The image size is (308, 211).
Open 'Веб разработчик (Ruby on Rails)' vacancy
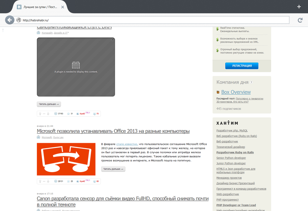coord(237,136)
